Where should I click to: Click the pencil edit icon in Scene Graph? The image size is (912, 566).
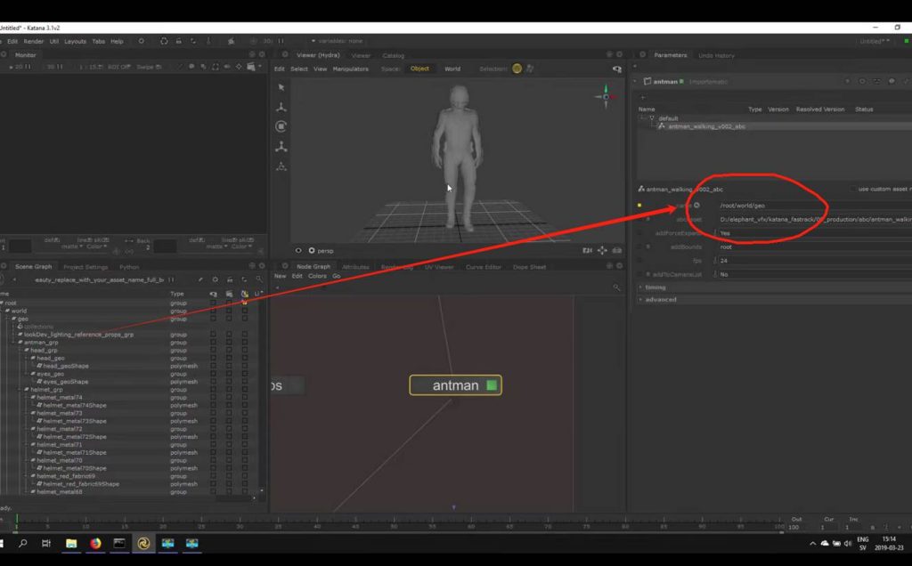click(x=200, y=279)
